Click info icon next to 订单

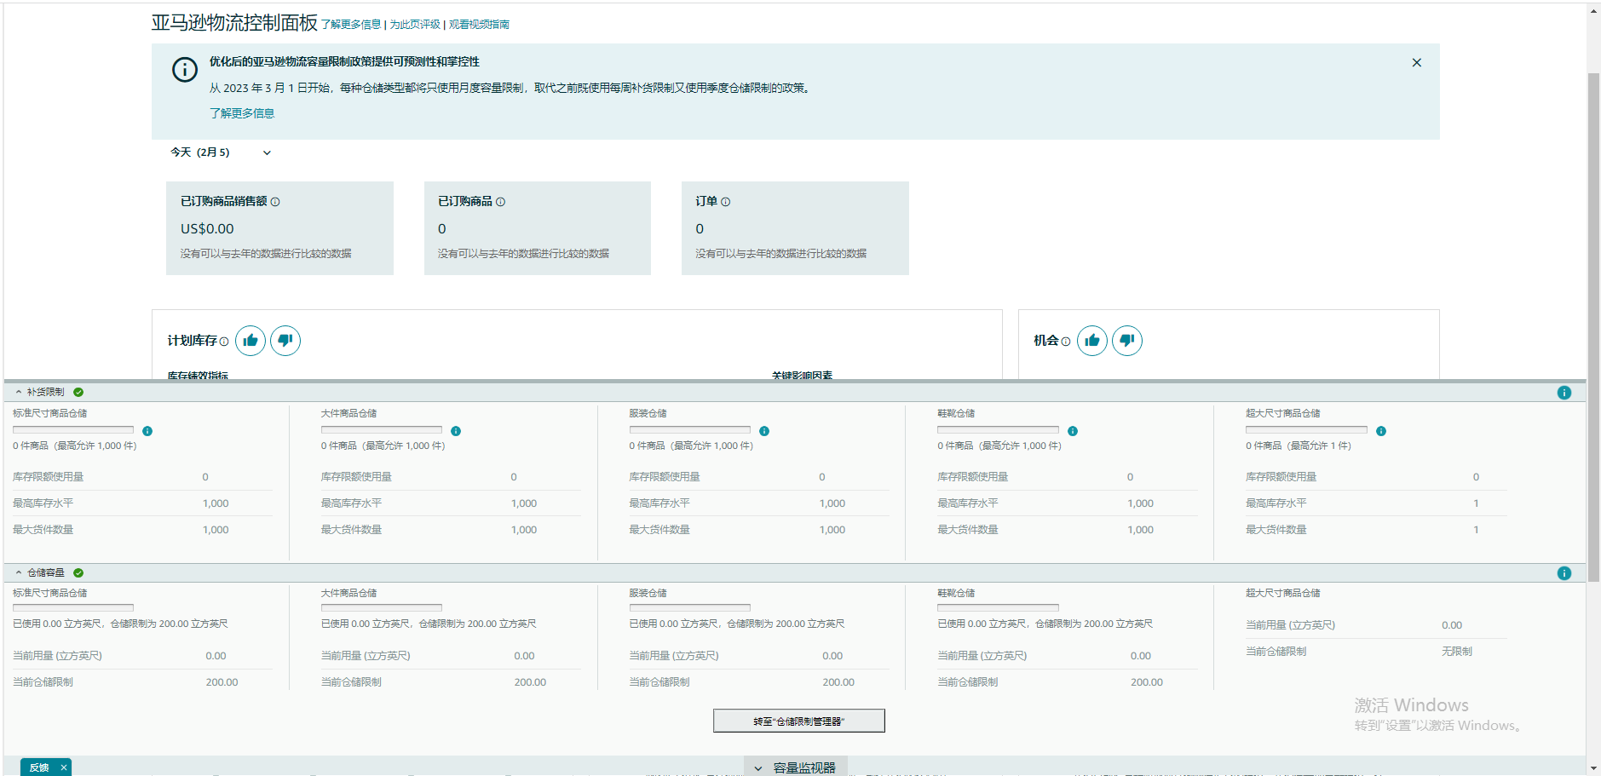(x=726, y=202)
